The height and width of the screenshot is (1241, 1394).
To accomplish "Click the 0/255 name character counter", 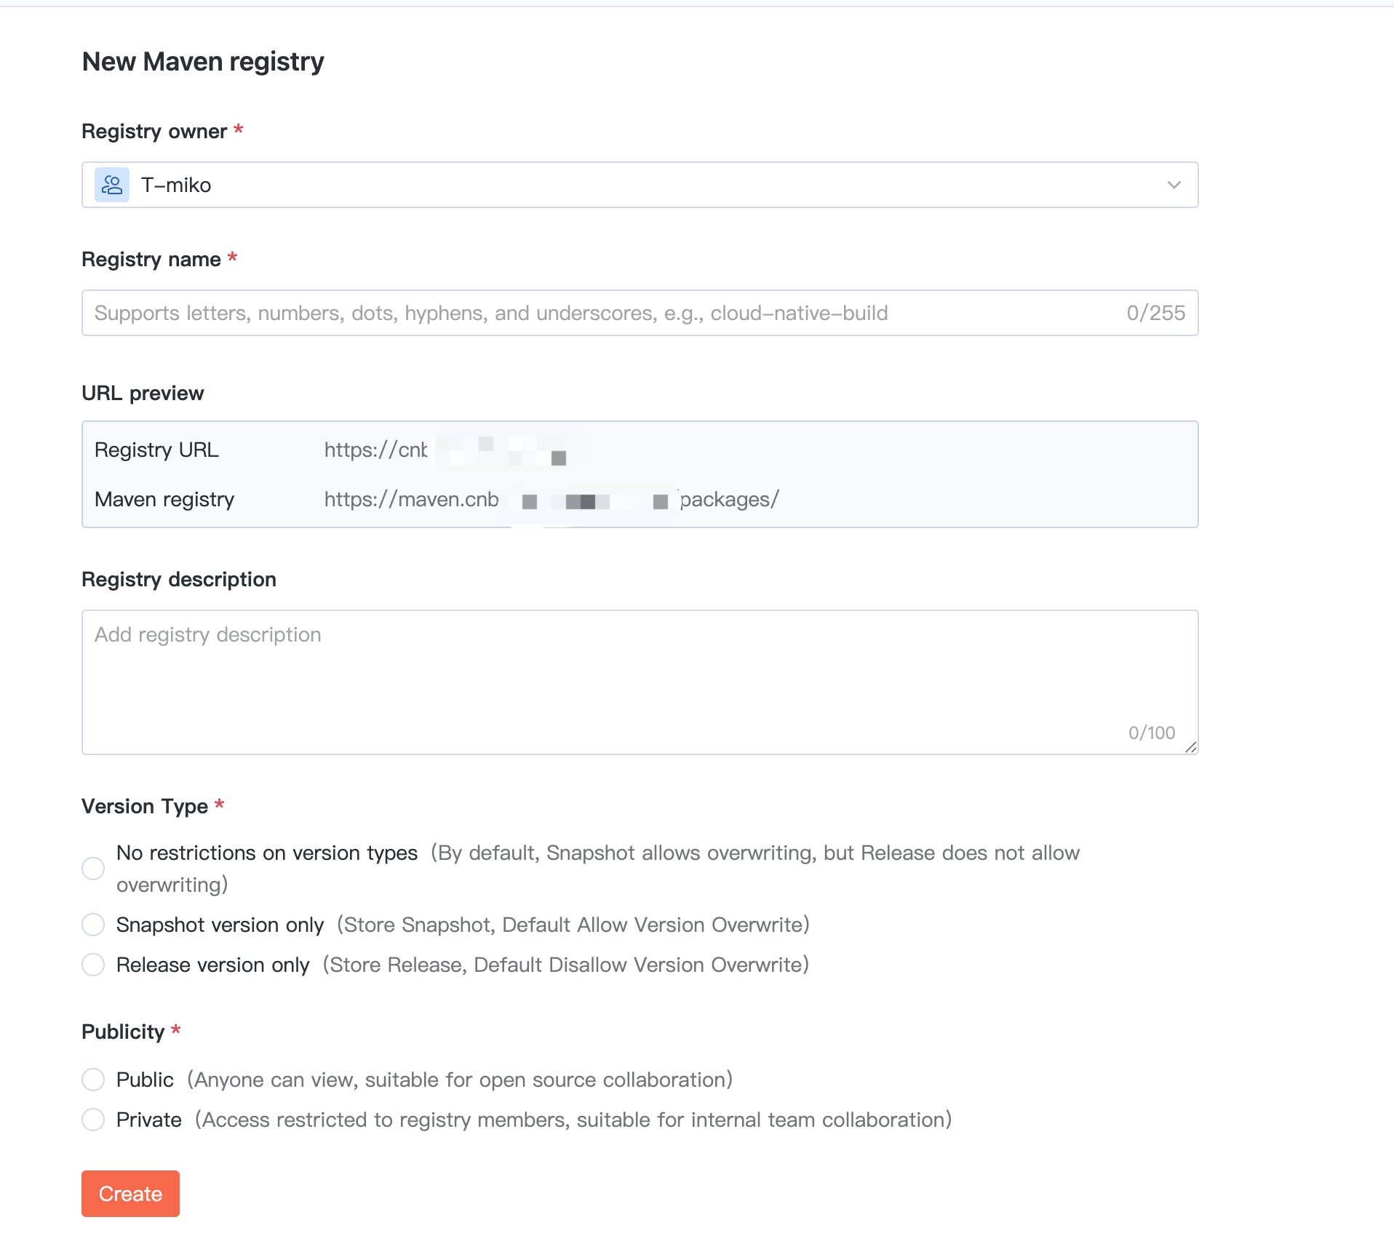I will click(1155, 313).
